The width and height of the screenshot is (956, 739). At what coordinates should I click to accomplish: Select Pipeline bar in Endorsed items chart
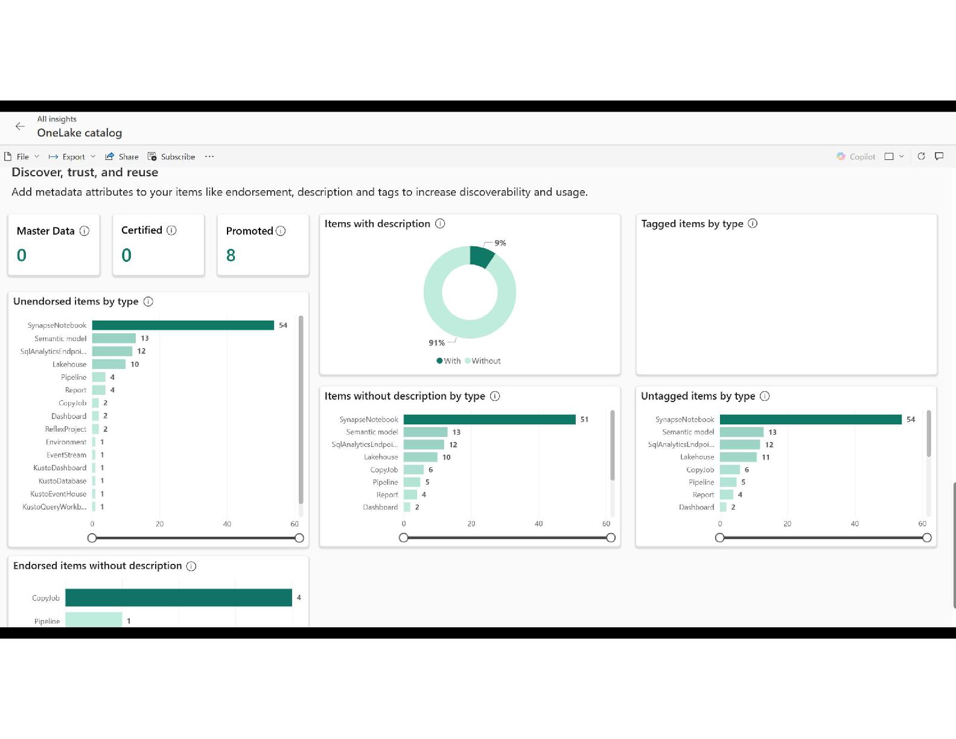[x=94, y=619]
